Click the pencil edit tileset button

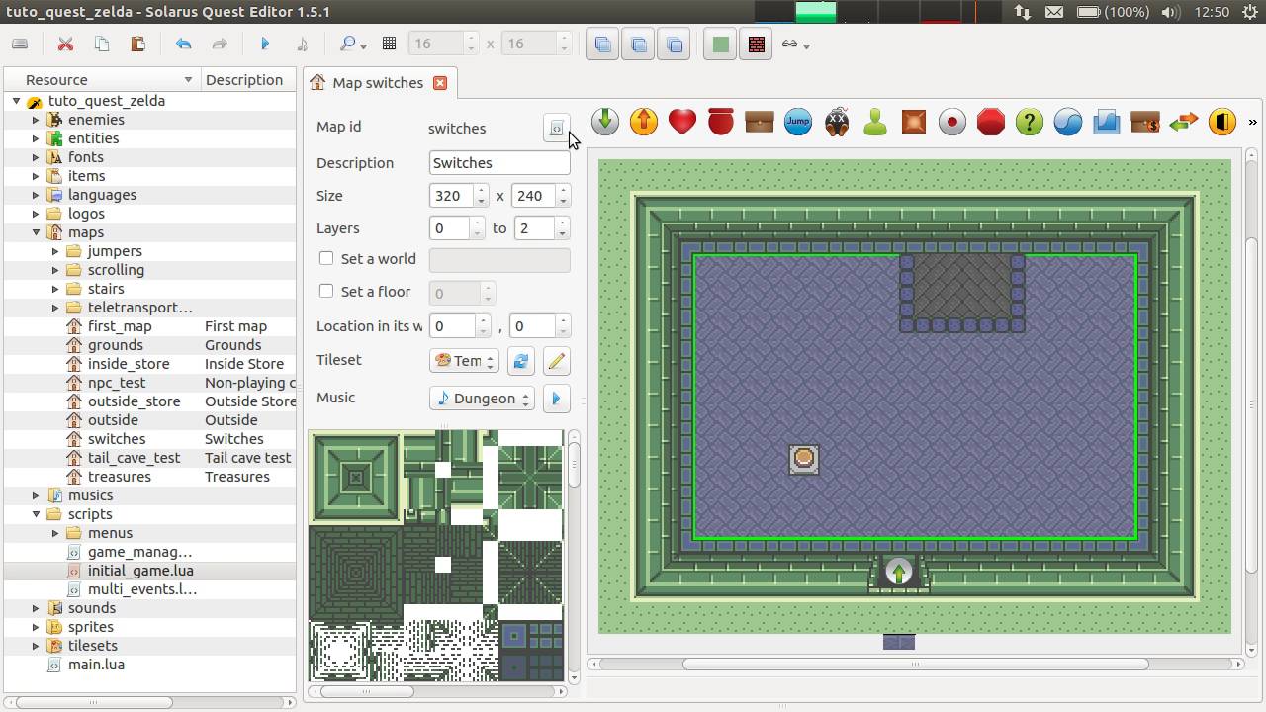click(557, 361)
